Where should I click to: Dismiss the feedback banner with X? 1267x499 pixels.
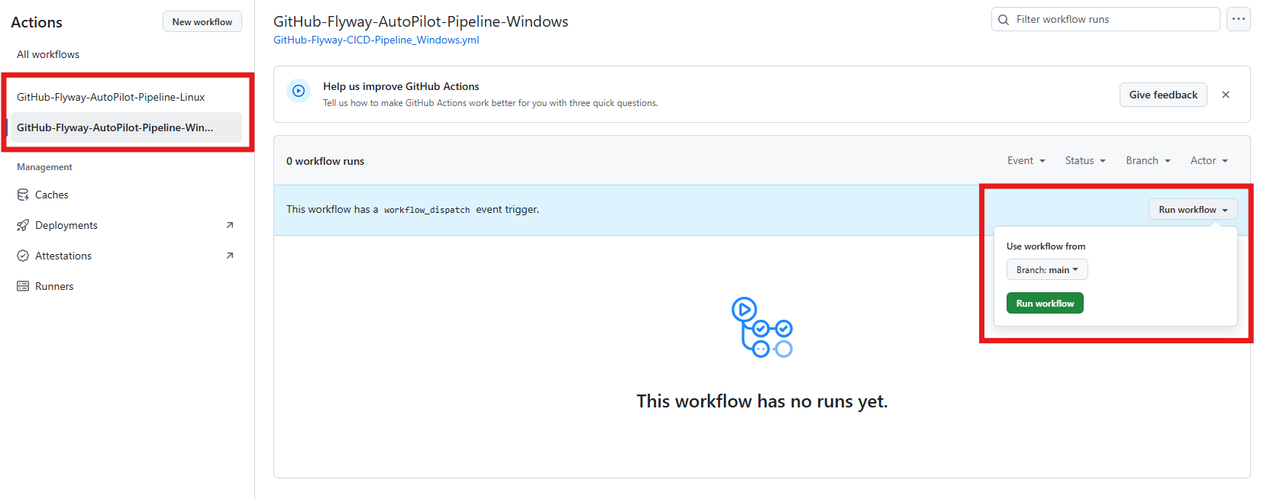click(x=1226, y=95)
